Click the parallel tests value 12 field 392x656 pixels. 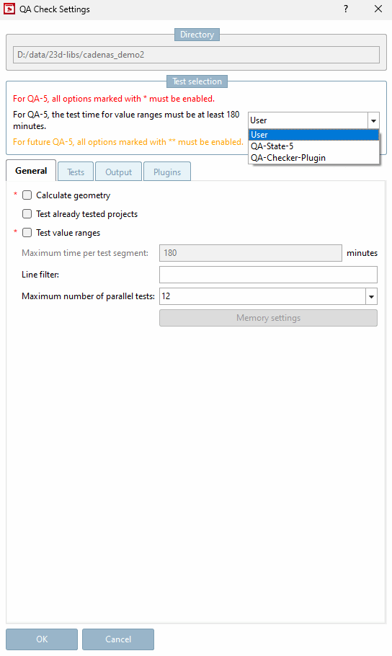(x=263, y=296)
